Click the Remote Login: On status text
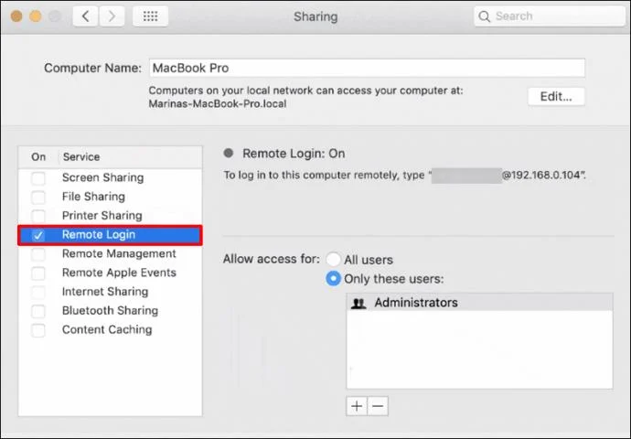The height and width of the screenshot is (439, 631). pos(294,154)
